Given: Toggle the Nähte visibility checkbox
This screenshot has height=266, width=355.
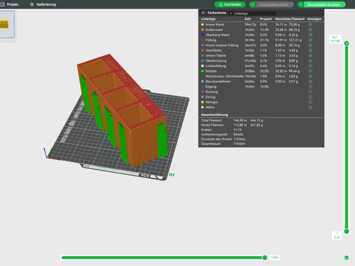Looking at the screenshot, I should click(310, 107).
